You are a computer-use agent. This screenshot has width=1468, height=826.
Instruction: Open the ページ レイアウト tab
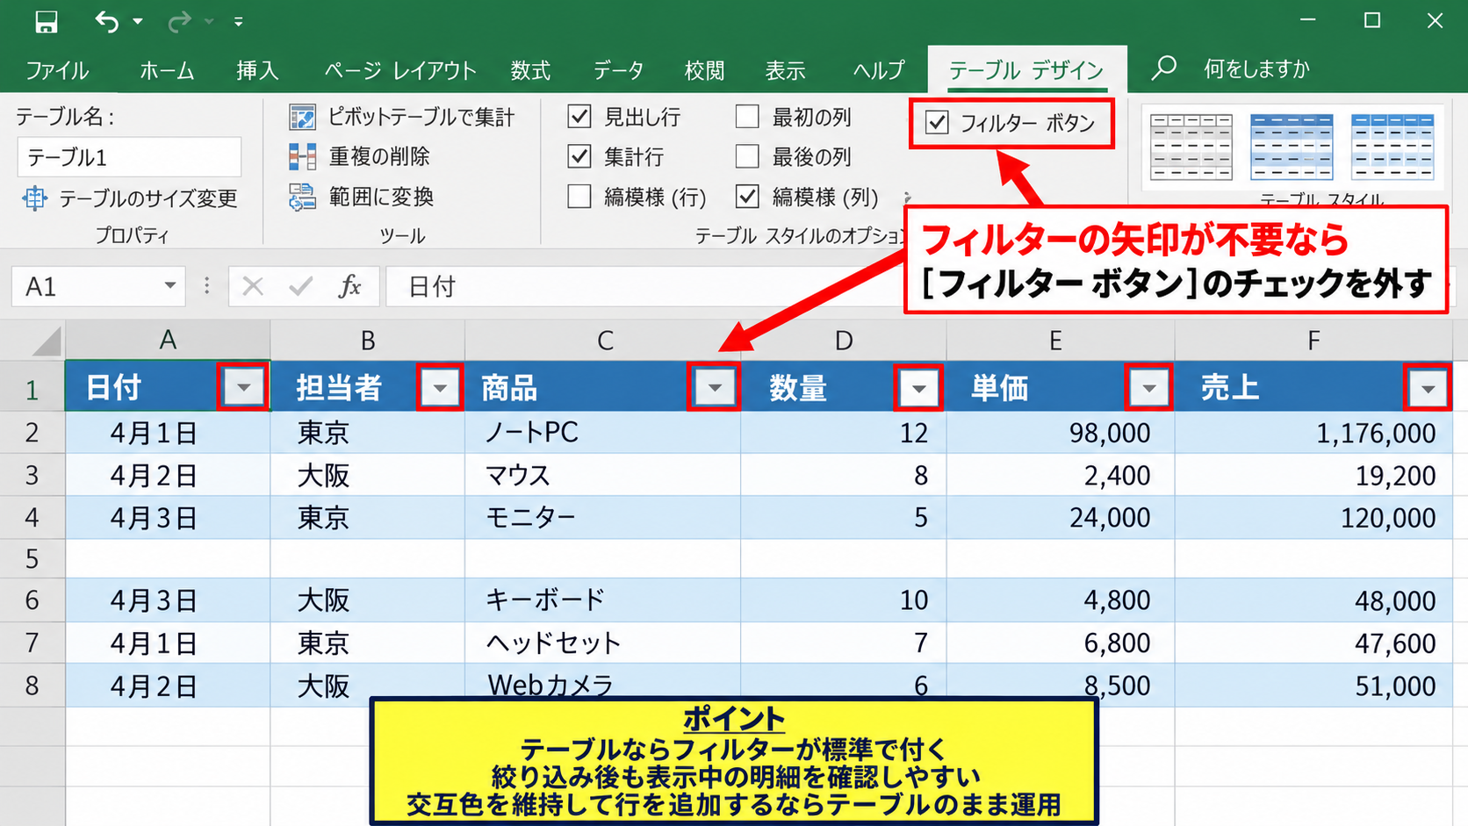(400, 70)
